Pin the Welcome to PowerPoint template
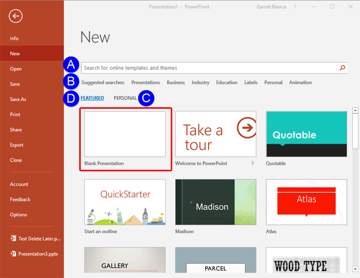The height and width of the screenshot is (278, 360). click(253, 163)
